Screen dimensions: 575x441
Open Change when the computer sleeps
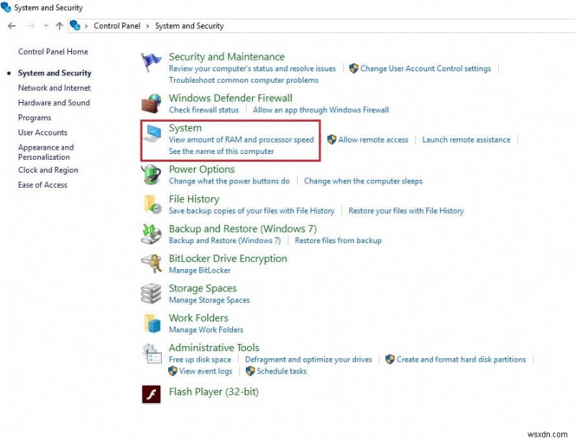click(x=363, y=181)
